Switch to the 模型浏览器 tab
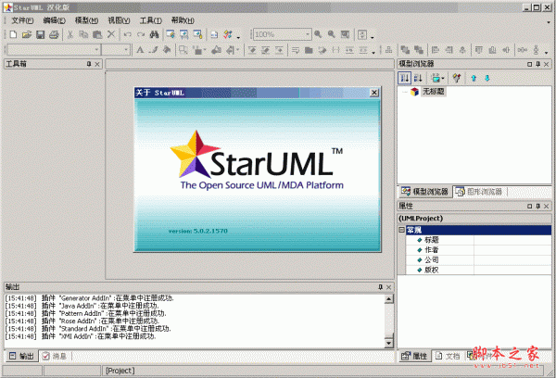 424,192
